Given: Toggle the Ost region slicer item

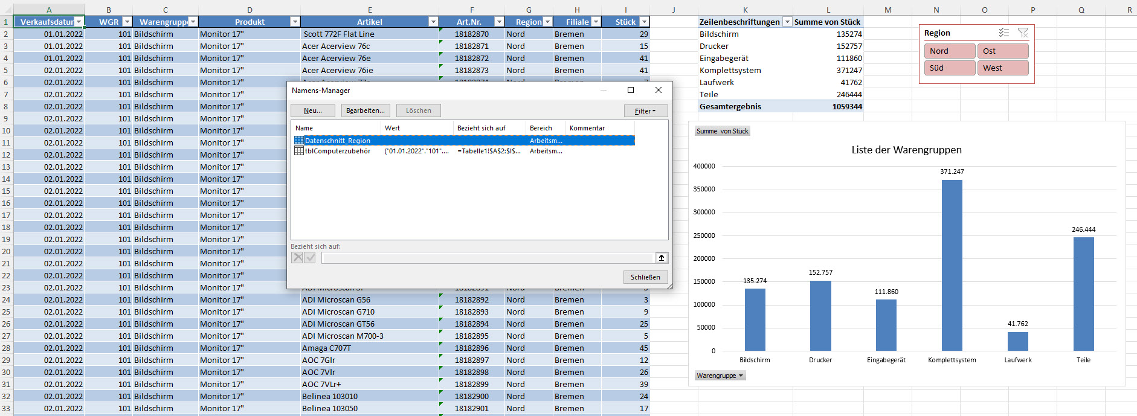Looking at the screenshot, I should click(x=1002, y=51).
